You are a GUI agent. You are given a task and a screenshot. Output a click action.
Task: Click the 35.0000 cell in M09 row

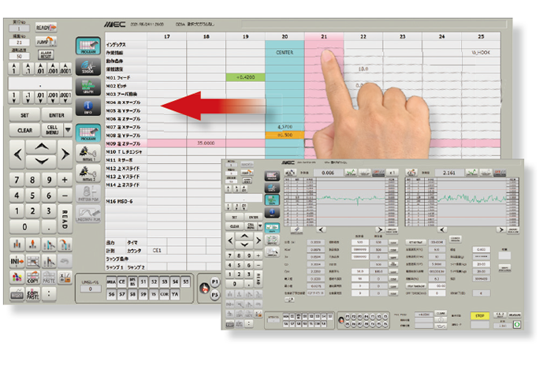pos(206,143)
